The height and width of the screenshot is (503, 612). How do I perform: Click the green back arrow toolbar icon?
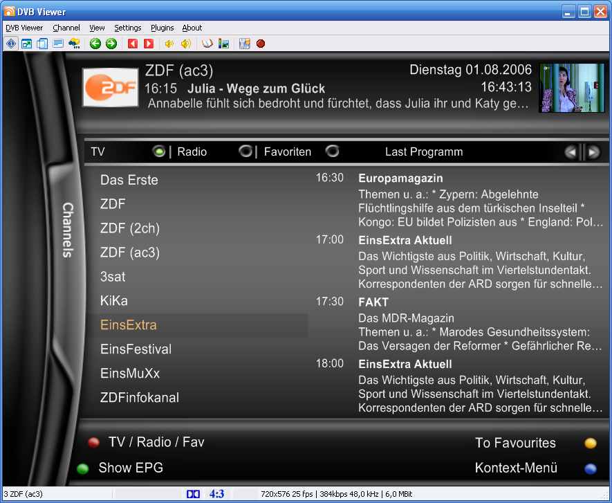(95, 44)
